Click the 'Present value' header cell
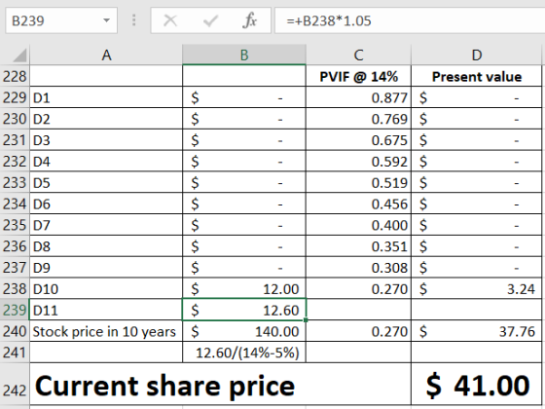 (x=477, y=76)
